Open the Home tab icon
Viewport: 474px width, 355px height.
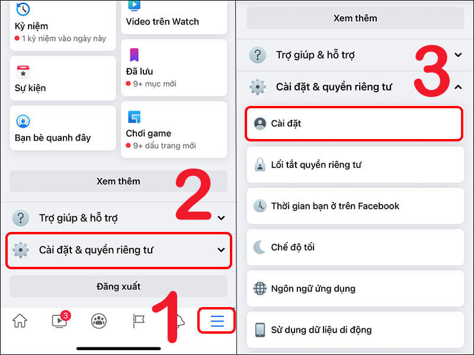[20, 321]
